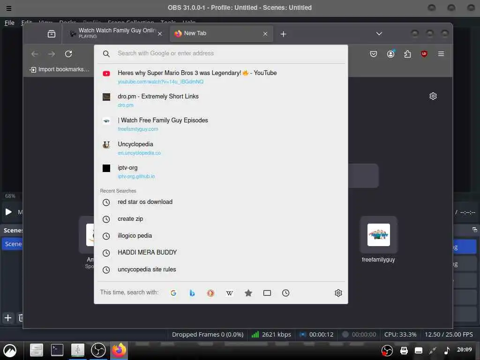Click the OBS dock float icon
The height and width of the screenshot is (360, 480).
[x=474, y=230]
